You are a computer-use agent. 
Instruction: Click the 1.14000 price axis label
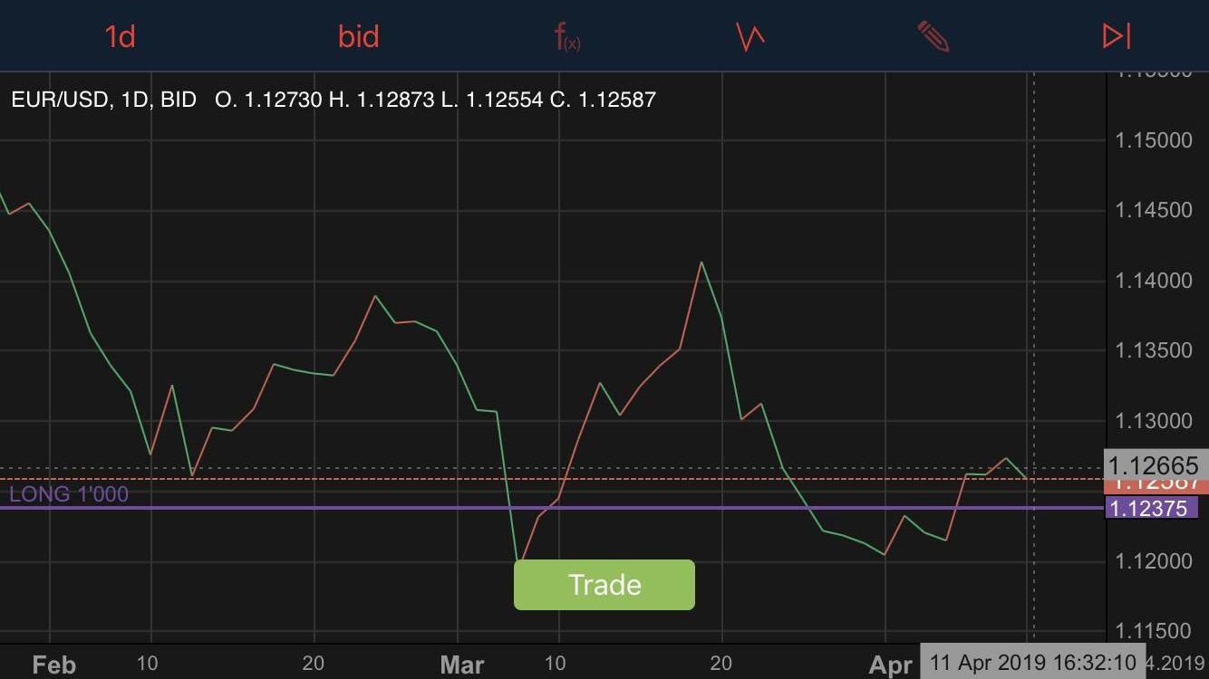pos(1153,281)
